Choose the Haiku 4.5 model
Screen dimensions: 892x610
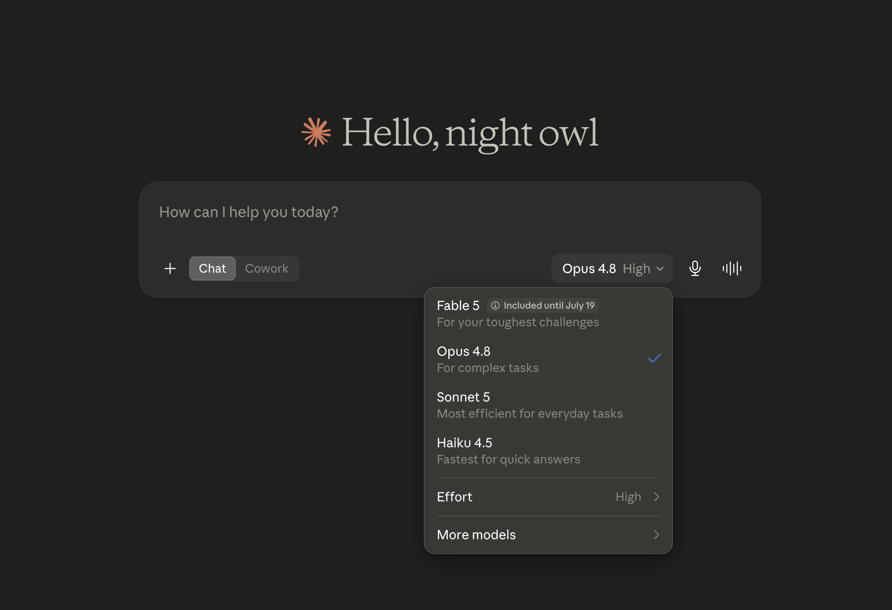coord(548,451)
